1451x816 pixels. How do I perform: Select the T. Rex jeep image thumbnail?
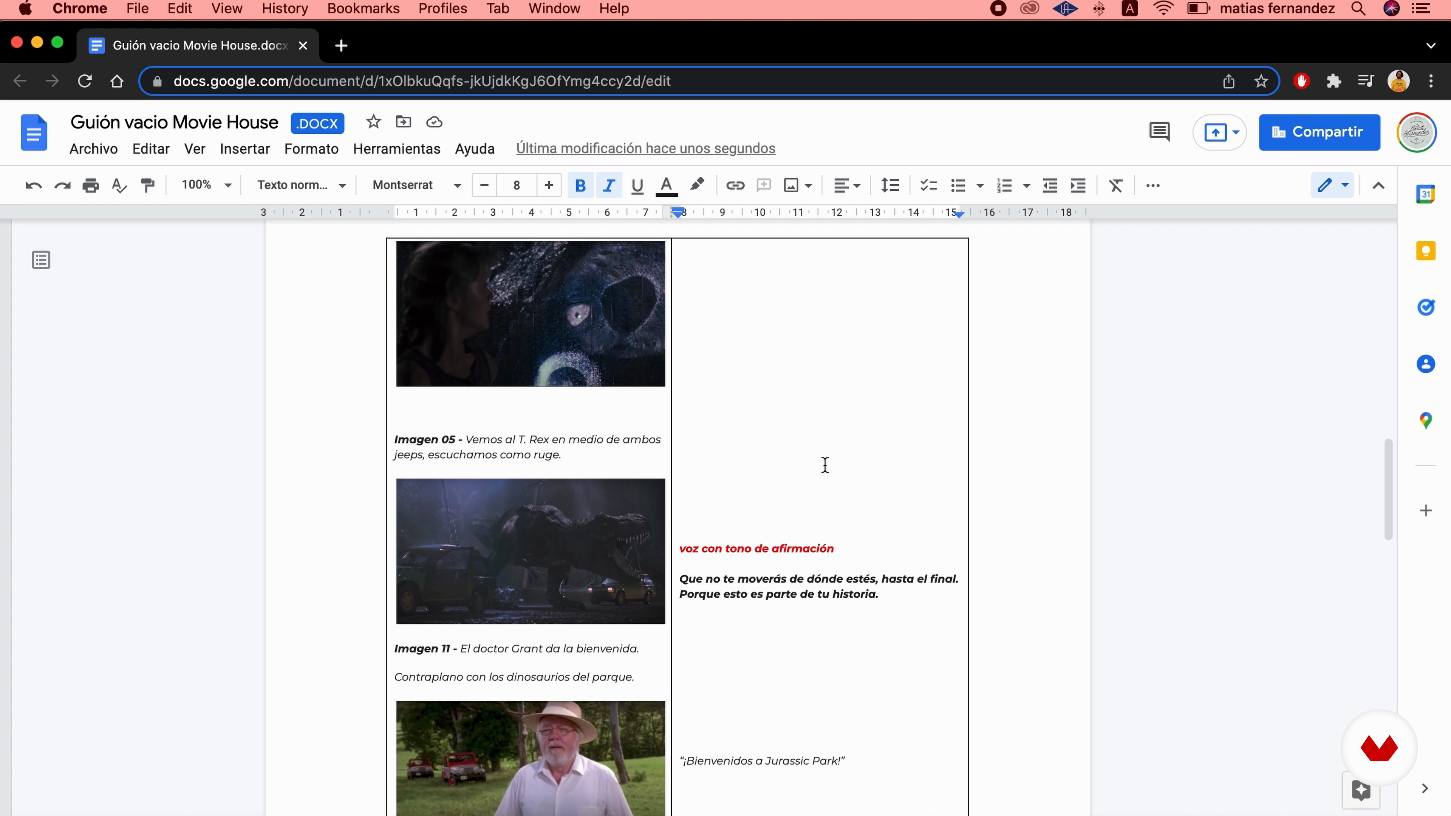[x=531, y=551]
